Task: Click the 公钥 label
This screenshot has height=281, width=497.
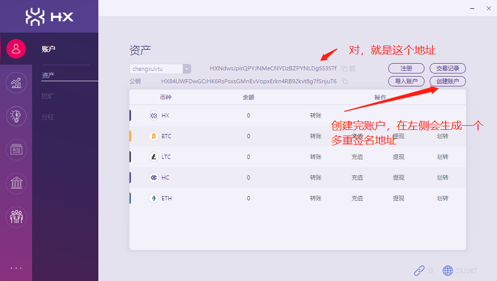Action: [135, 81]
